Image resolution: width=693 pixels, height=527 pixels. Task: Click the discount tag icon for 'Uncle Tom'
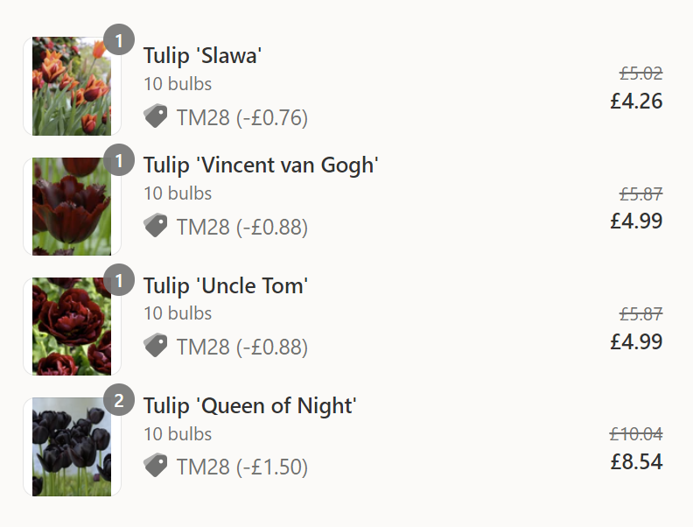click(156, 345)
